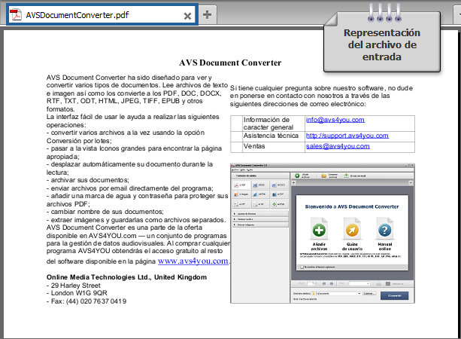Select the PDF output format icon

click(x=242, y=184)
